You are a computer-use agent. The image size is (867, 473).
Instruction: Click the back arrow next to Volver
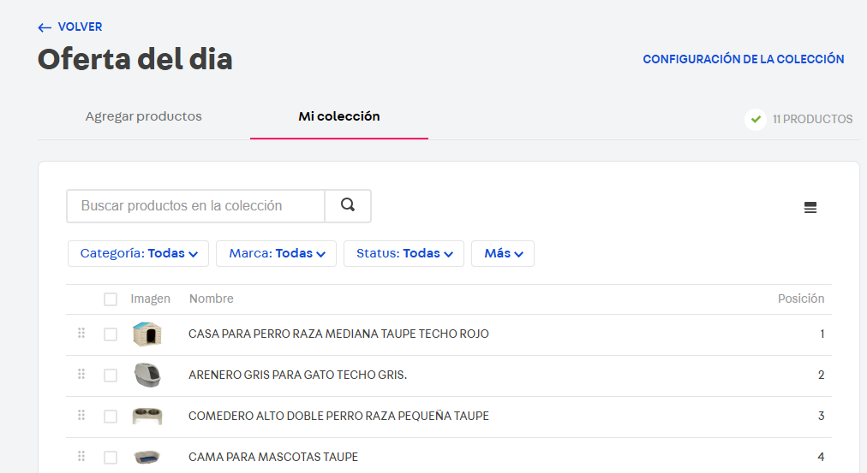click(45, 27)
